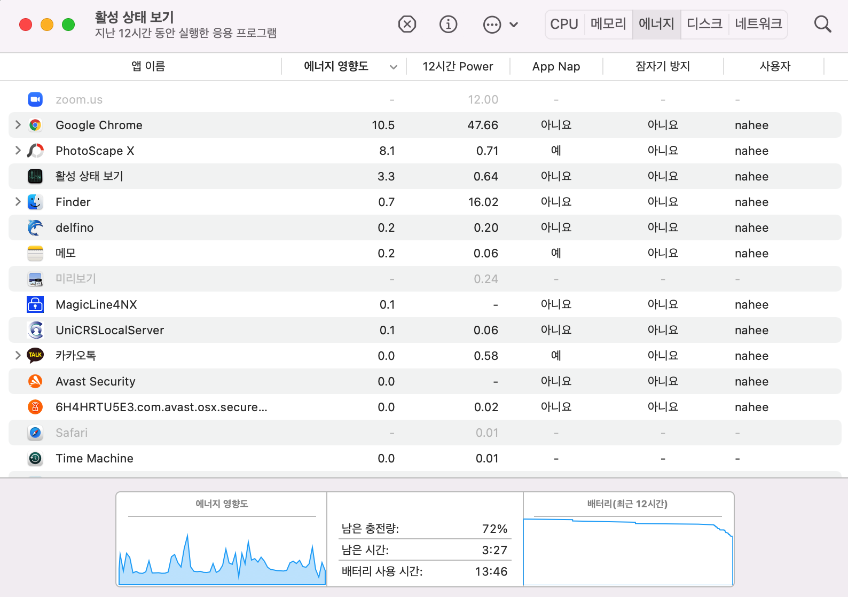The image size is (848, 597).
Task: Select the UniCRSLocalServer icon
Action: tap(35, 330)
